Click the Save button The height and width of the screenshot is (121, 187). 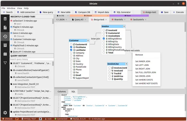tap(165, 12)
